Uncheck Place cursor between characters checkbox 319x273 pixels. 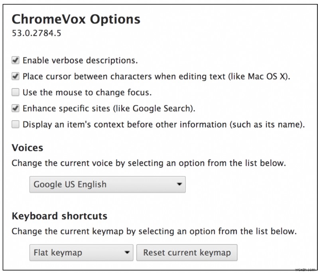point(16,77)
